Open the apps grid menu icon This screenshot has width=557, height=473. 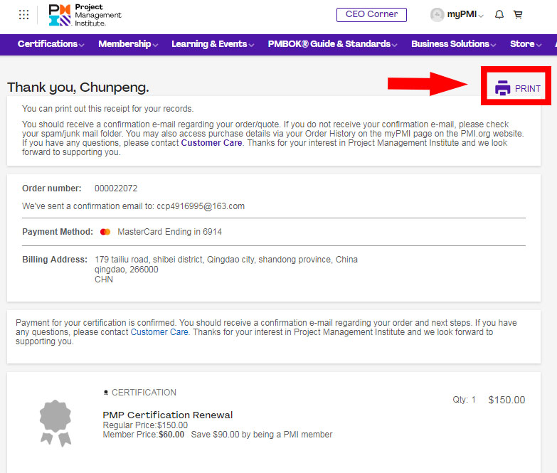[x=23, y=14]
